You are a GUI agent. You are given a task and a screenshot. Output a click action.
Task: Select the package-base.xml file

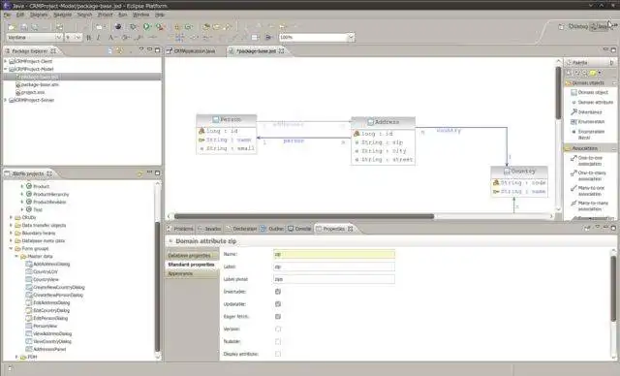[x=37, y=84]
